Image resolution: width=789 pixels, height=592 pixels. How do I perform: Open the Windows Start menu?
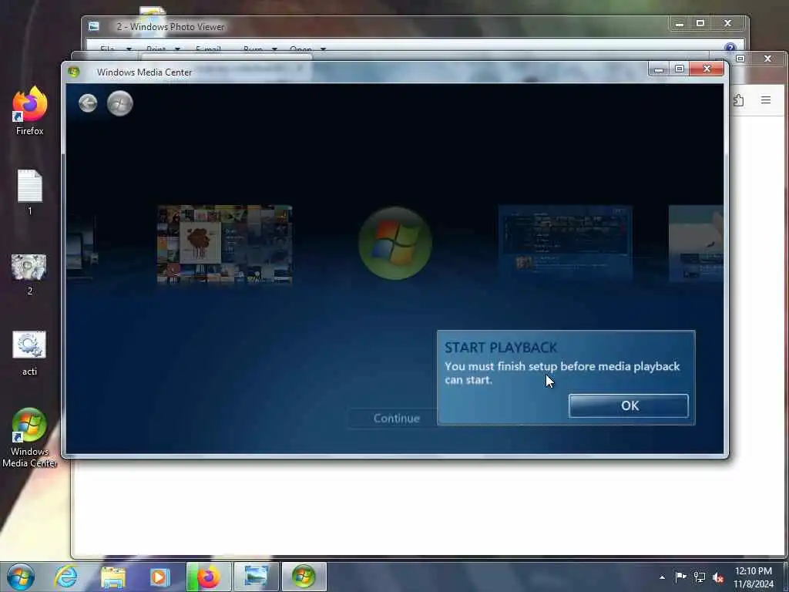pos(21,577)
